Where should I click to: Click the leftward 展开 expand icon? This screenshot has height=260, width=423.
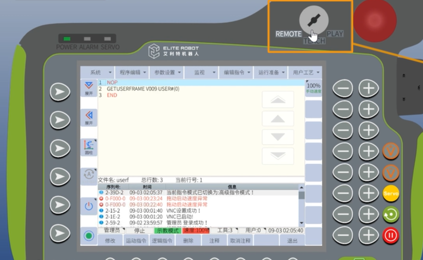pos(89,118)
